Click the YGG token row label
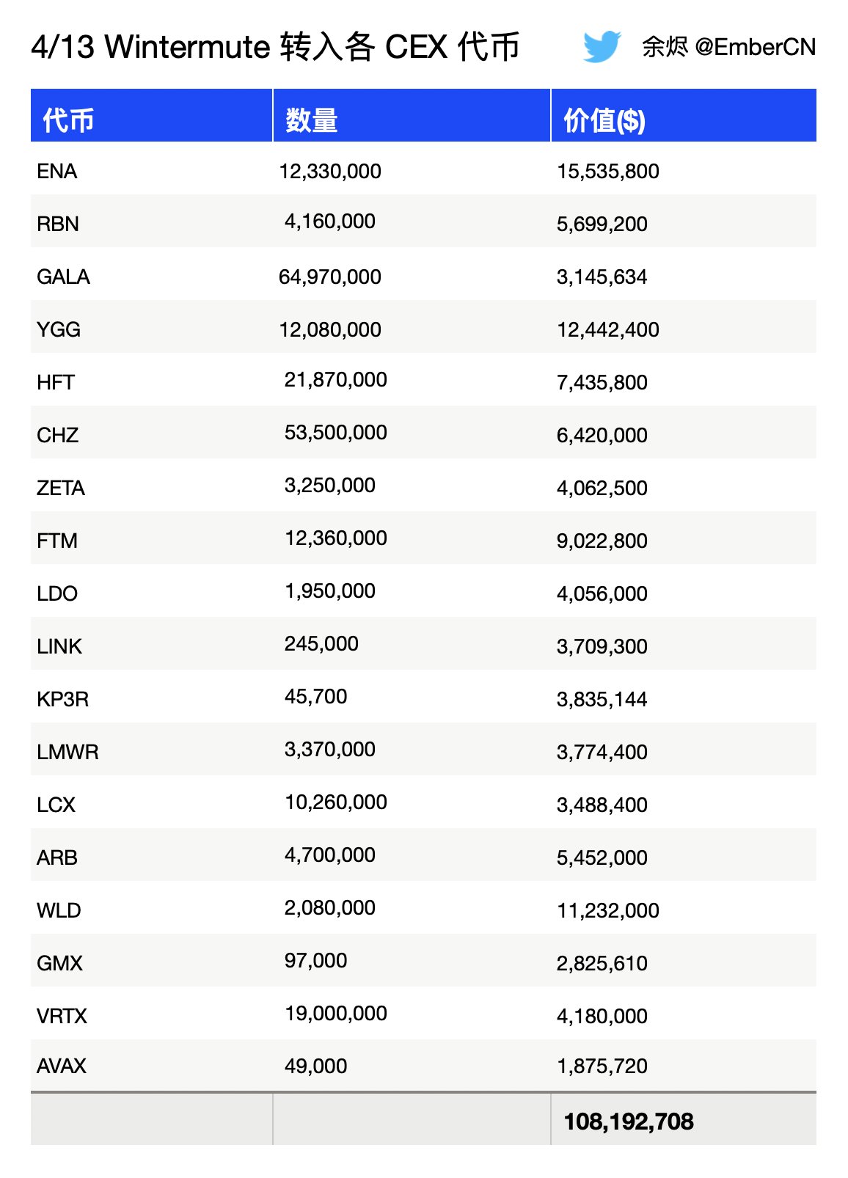 59,330
